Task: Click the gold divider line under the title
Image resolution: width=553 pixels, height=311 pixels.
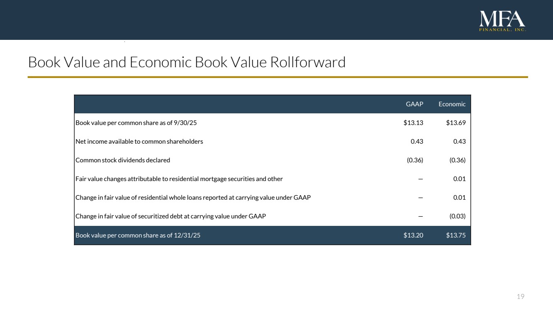Action: tap(278, 77)
